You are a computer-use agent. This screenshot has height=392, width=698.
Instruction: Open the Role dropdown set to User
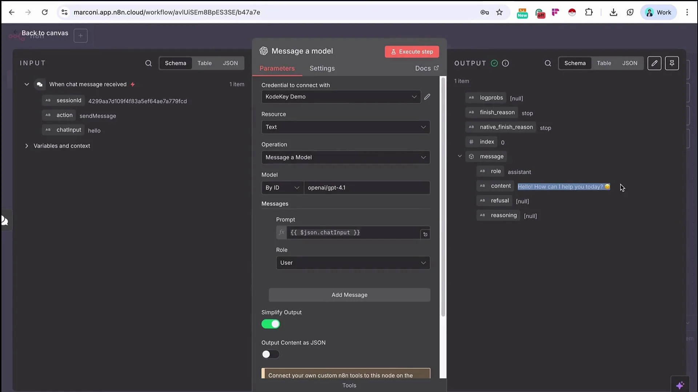click(x=353, y=263)
